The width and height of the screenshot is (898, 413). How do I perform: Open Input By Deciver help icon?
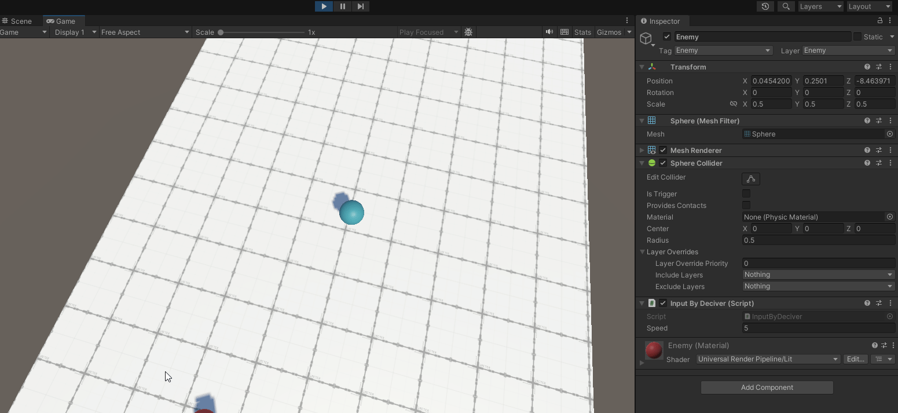[867, 304]
